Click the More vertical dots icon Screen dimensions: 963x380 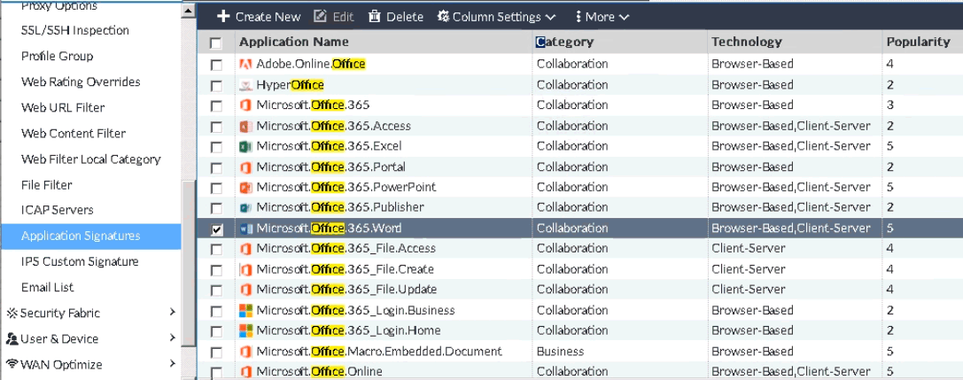(579, 17)
